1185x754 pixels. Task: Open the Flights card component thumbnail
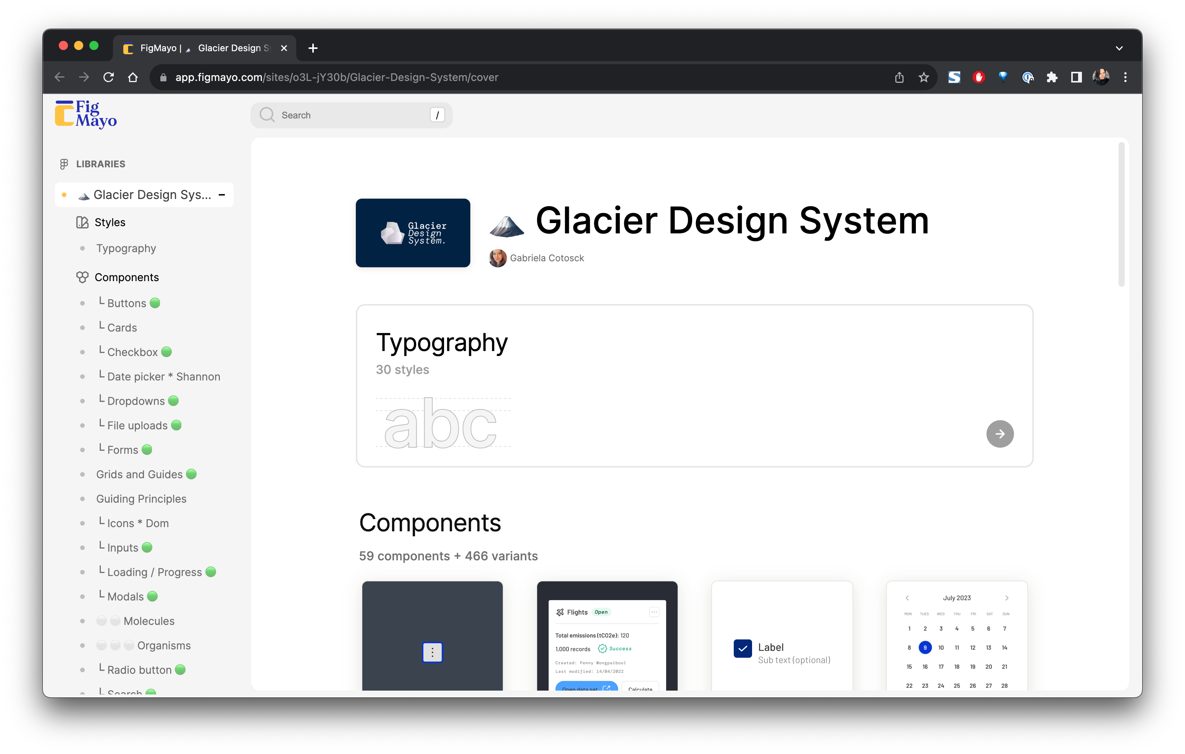click(607, 636)
